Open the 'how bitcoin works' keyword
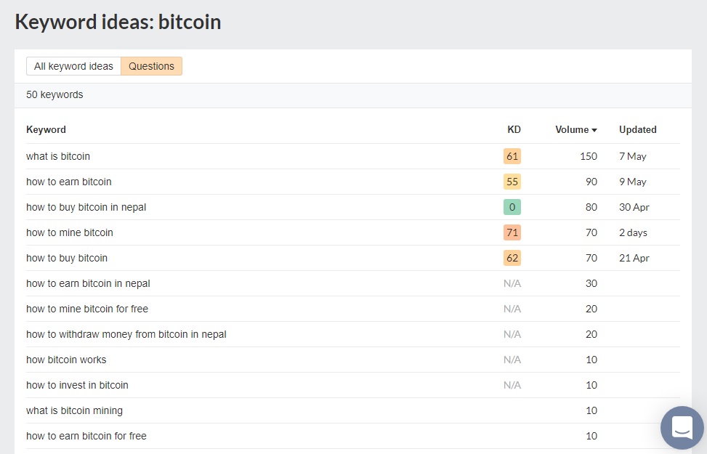This screenshot has width=707, height=454. tap(66, 360)
